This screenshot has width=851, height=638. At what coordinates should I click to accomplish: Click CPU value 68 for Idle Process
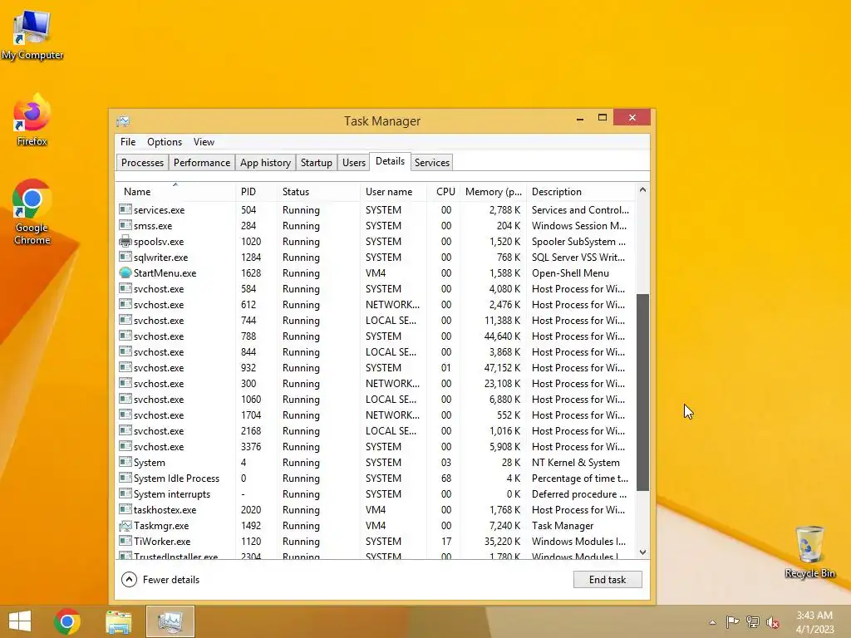446,478
